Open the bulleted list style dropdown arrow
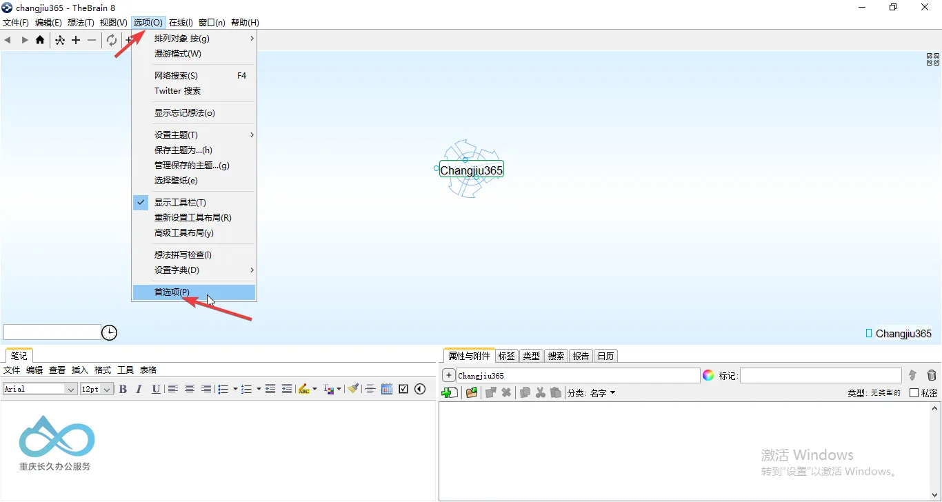 (x=235, y=389)
